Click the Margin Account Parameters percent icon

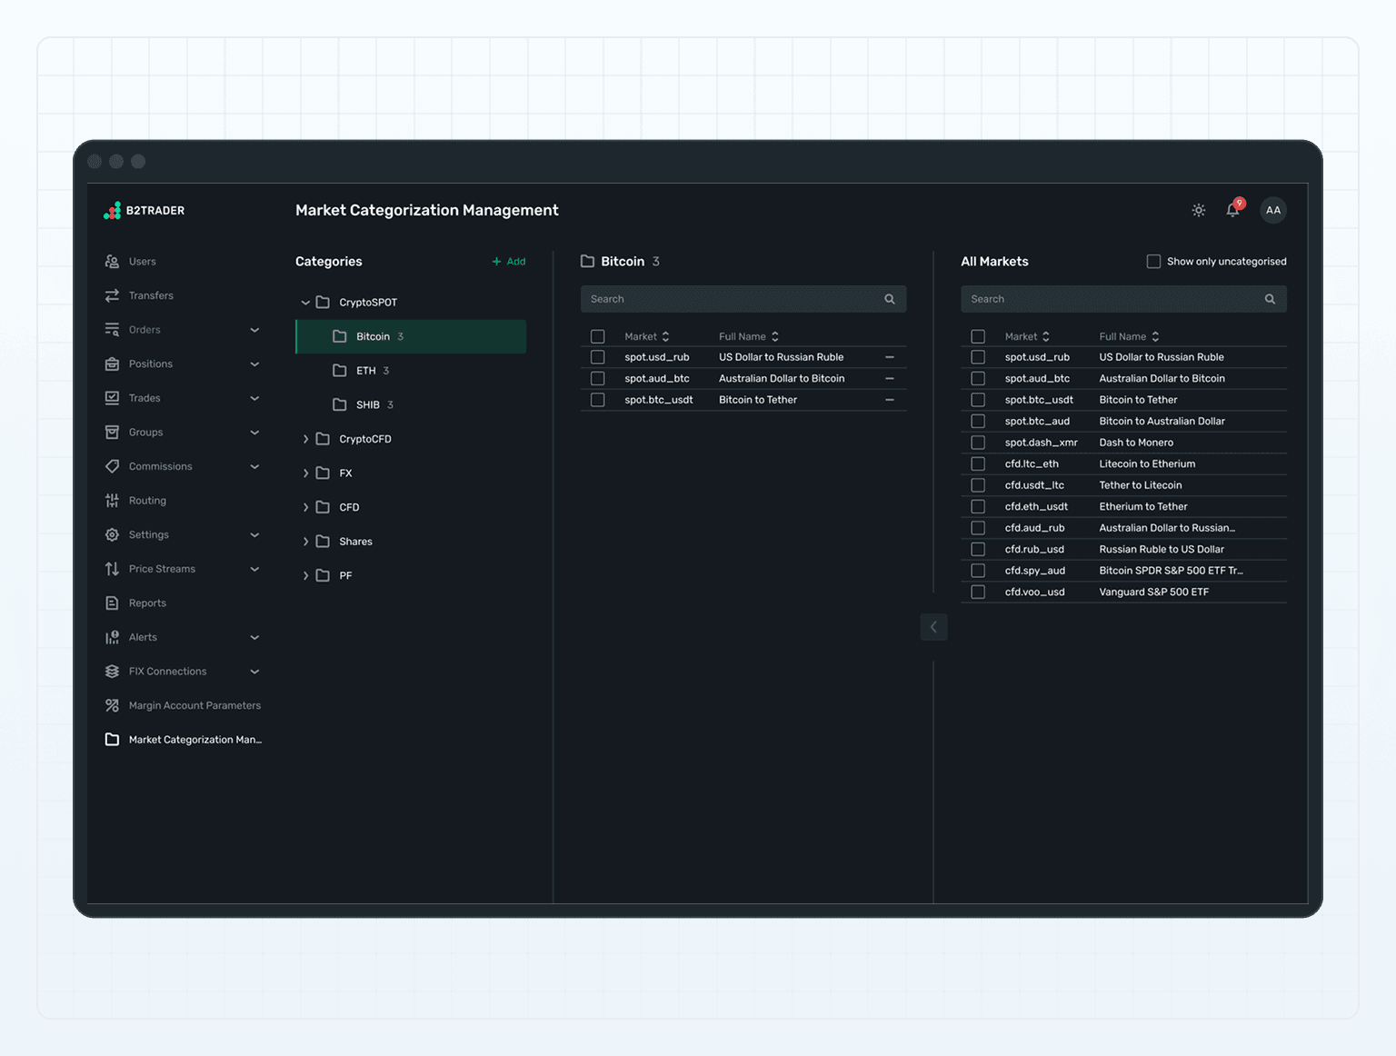(x=112, y=705)
